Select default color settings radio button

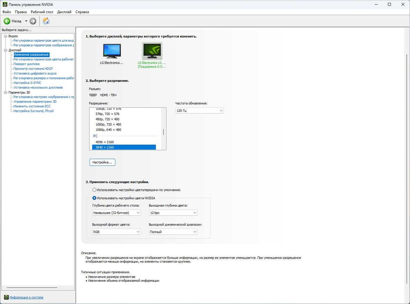click(94, 190)
